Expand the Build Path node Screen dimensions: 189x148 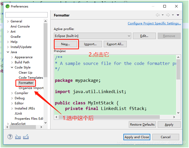[x=12, y=62]
